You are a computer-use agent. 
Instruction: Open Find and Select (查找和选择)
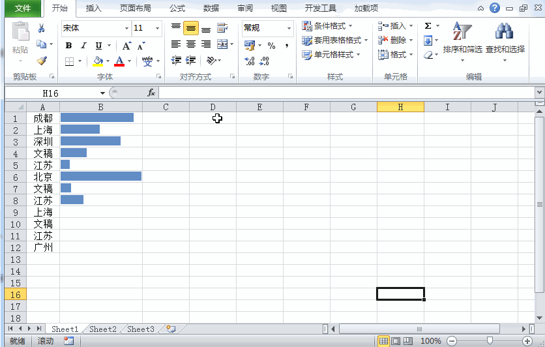pyautogui.click(x=505, y=42)
